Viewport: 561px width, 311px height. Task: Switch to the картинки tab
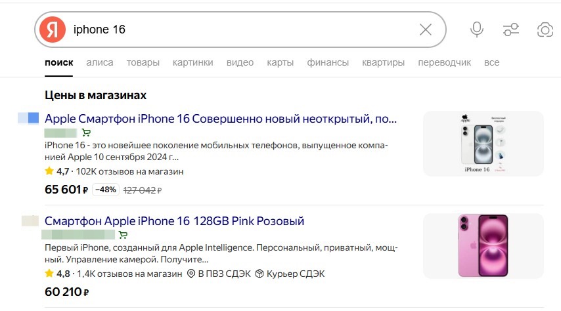coord(192,62)
